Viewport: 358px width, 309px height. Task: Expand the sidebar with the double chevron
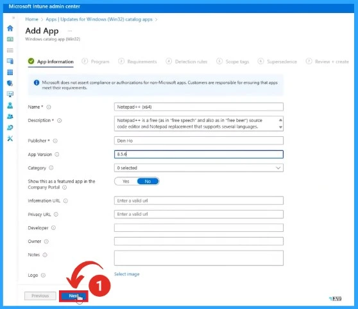point(13,17)
